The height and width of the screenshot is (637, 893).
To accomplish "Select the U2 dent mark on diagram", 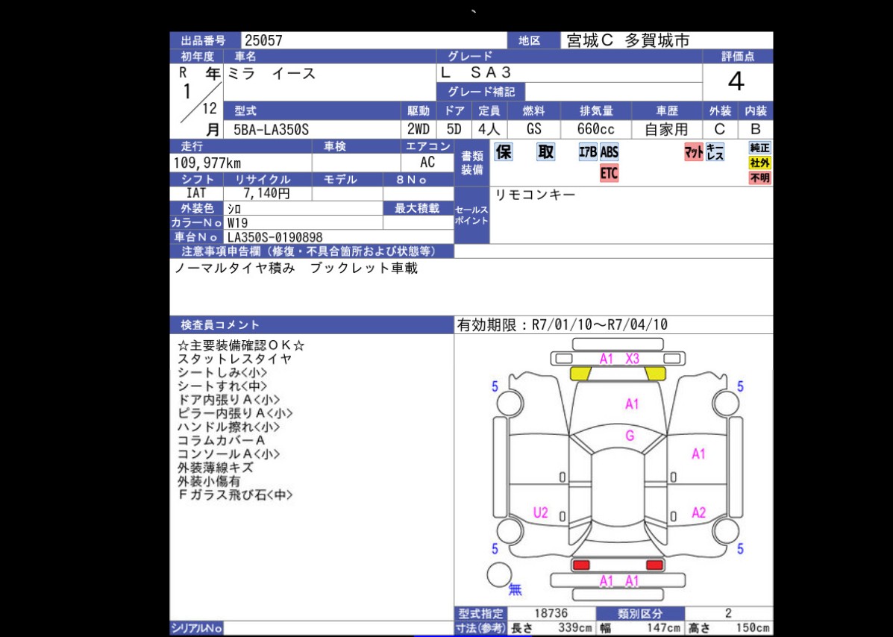I will (x=540, y=512).
